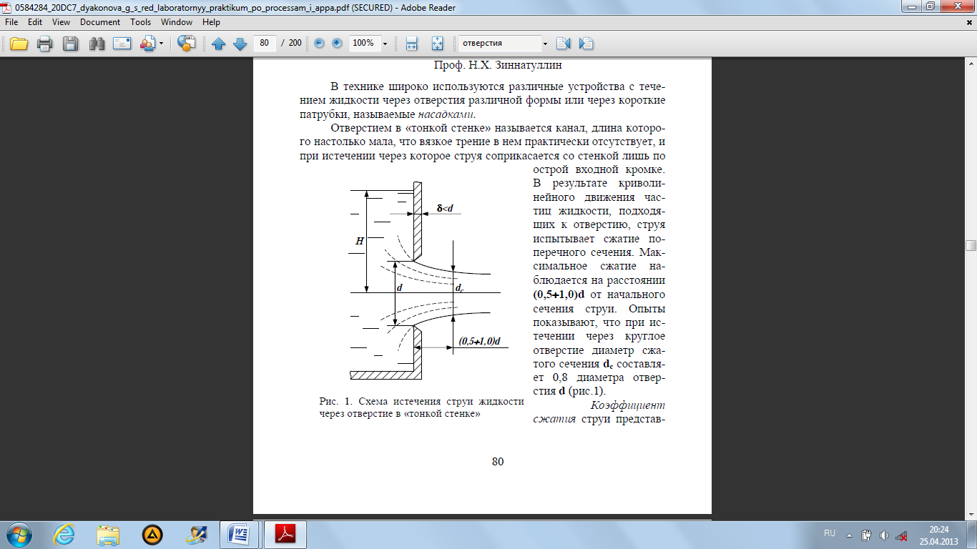
Task: Print the document with printer icon
Action: click(44, 44)
